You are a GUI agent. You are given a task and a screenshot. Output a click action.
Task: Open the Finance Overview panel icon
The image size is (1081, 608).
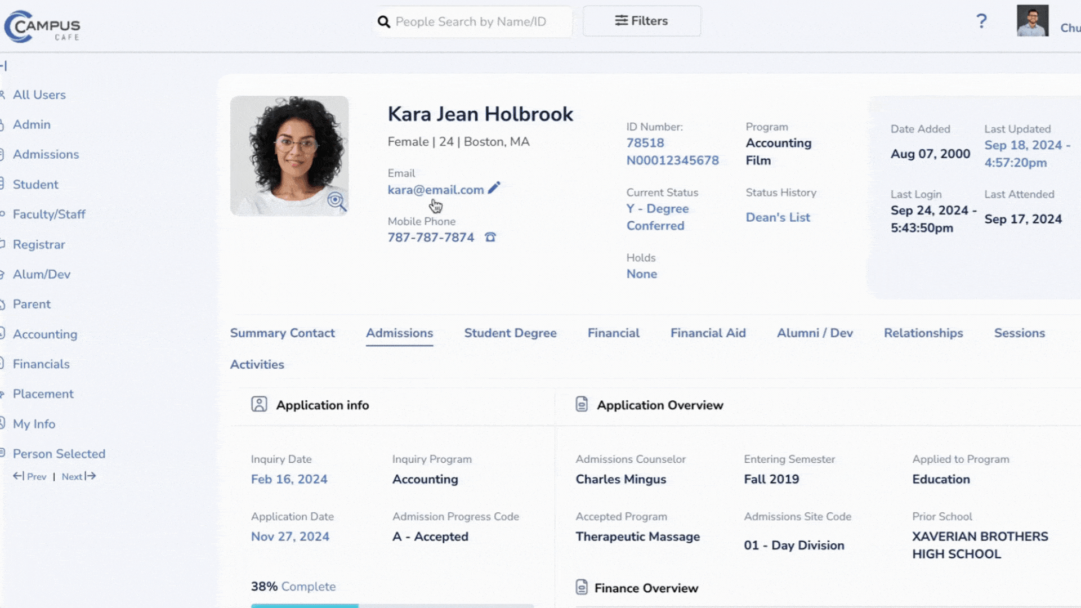582,587
